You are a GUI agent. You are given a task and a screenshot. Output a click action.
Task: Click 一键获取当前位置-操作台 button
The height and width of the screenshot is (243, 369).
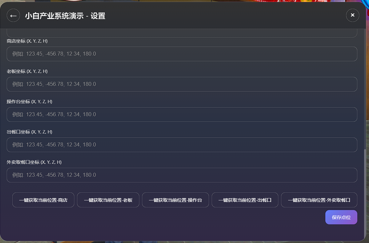tap(175, 200)
